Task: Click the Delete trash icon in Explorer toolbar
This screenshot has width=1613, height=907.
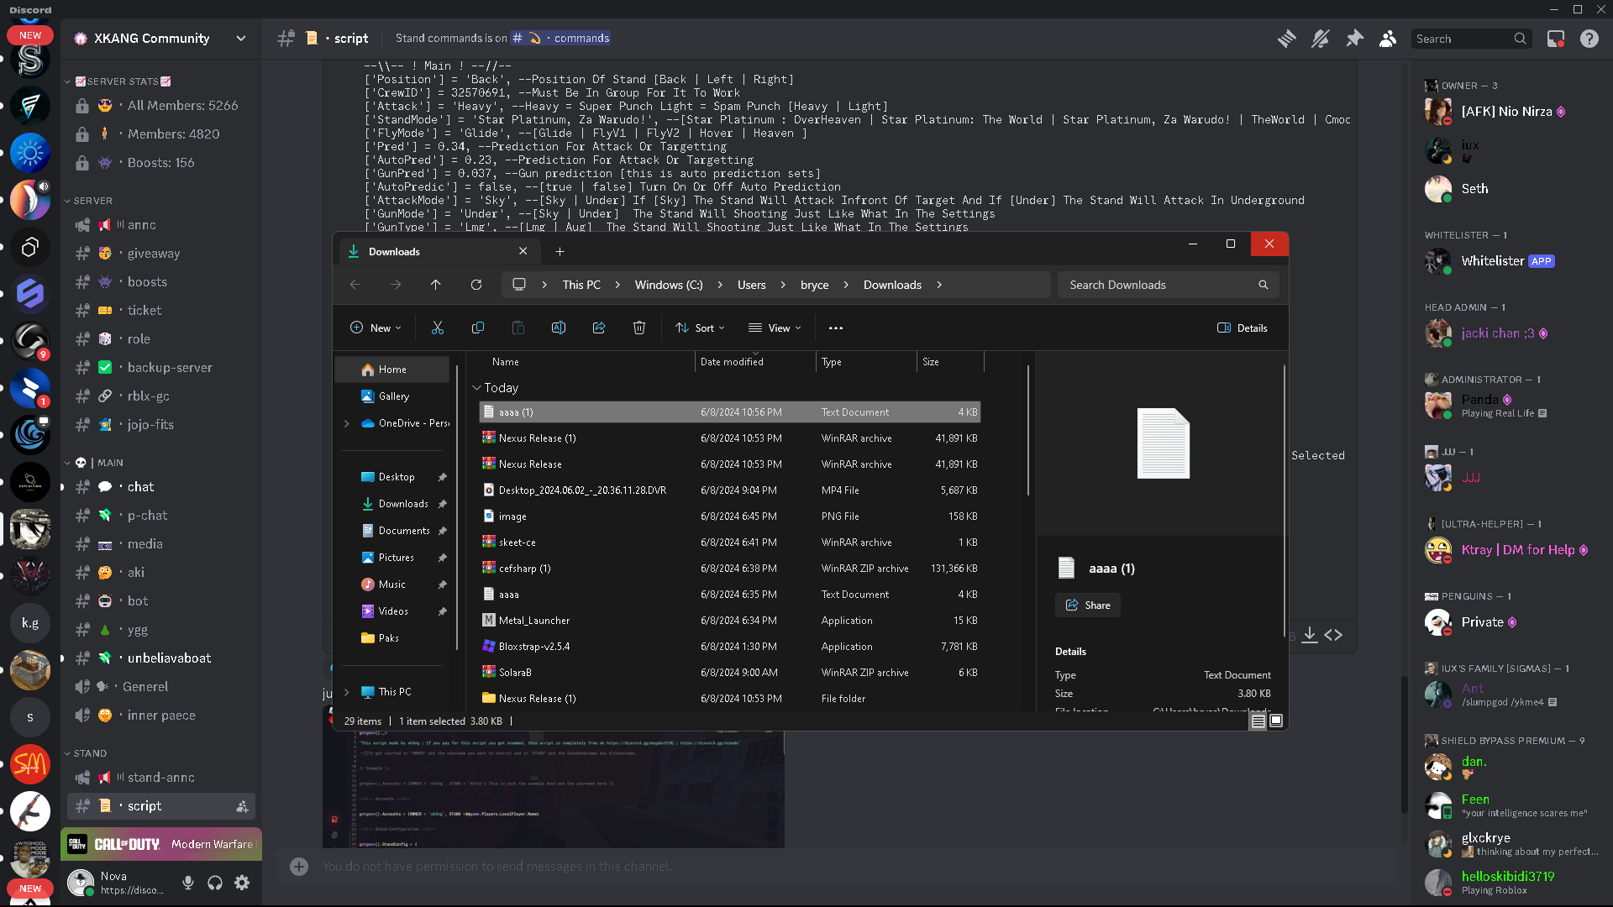Action: 638,328
